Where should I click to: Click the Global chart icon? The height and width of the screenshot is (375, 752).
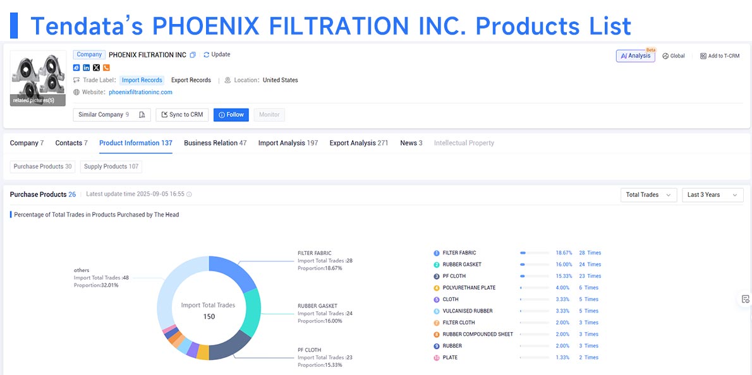pyautogui.click(x=665, y=56)
